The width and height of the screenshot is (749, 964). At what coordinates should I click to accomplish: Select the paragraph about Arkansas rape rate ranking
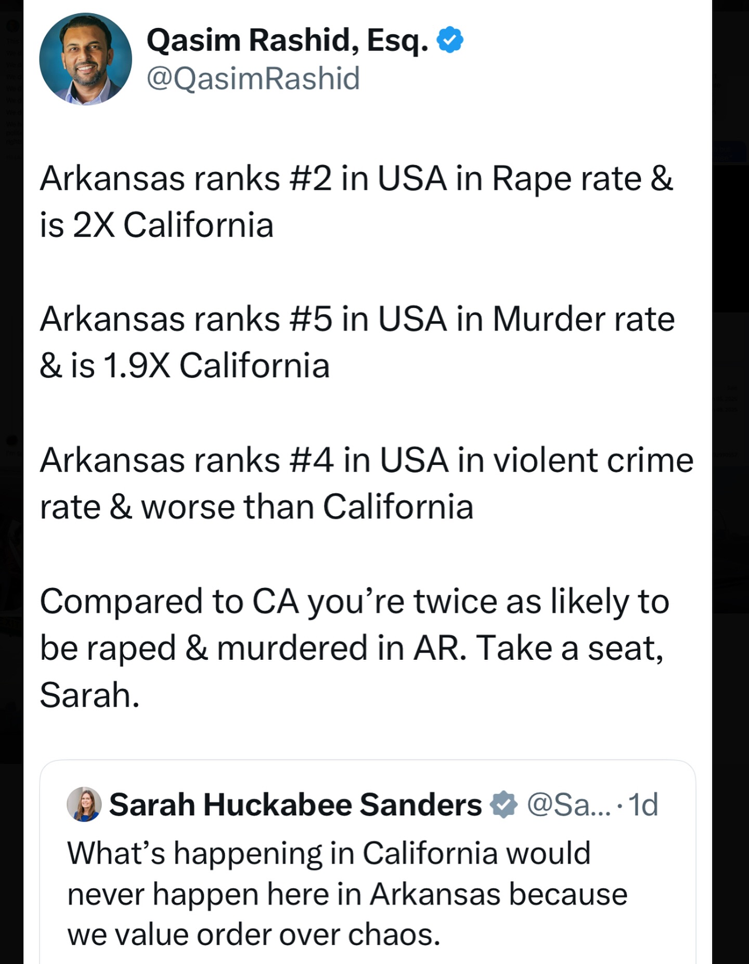[356, 202]
